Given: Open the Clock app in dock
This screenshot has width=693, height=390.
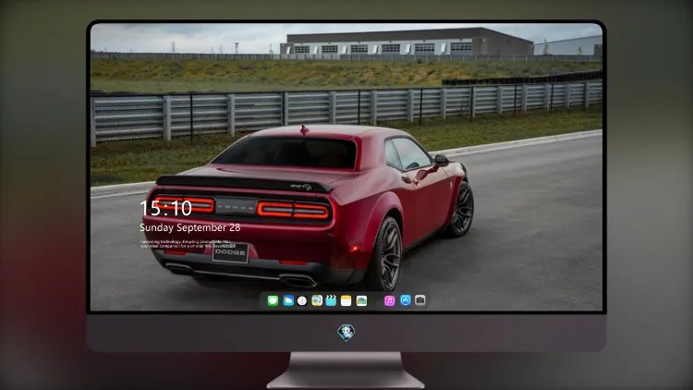Looking at the screenshot, I should tap(302, 300).
